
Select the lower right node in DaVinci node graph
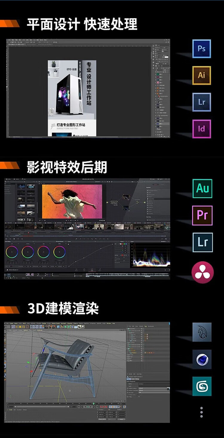126,208
